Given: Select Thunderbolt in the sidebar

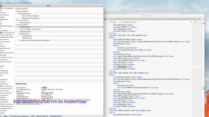Looking at the screenshot, I should tap(4, 31).
